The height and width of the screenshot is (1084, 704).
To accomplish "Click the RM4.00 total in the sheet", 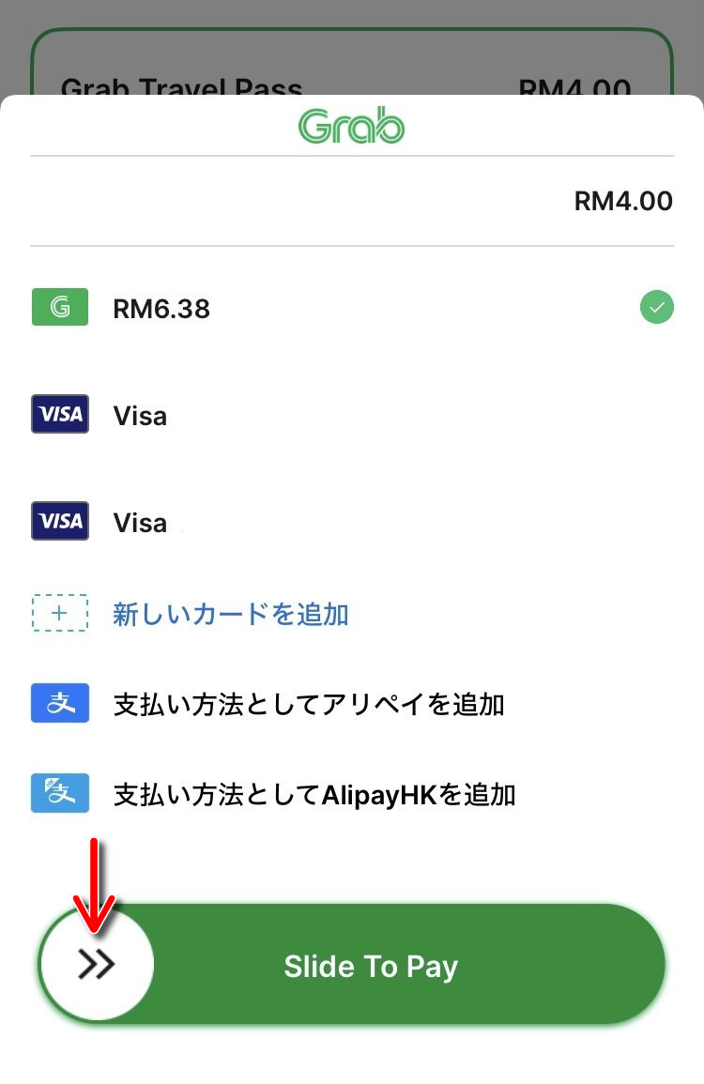I will coord(623,201).
